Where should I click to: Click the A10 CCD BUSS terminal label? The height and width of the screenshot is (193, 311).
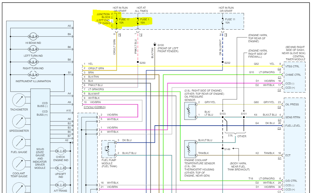pos(69,111)
